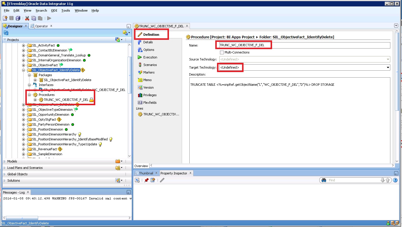
Task: Click the refresh icon in Designer panel
Action: tap(6, 32)
